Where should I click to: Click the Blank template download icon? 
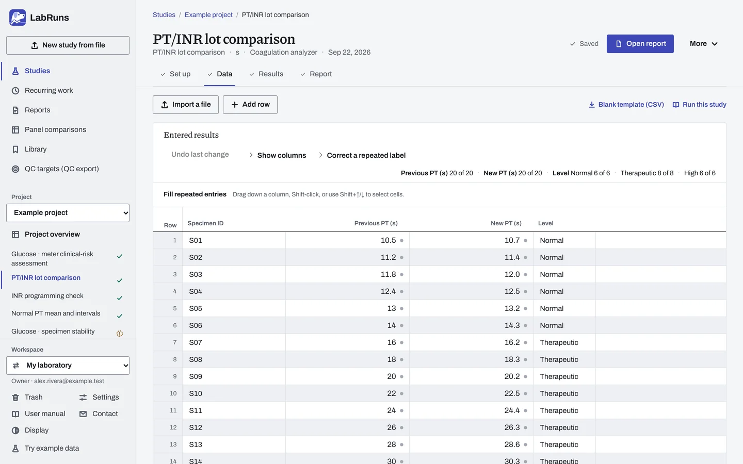click(592, 105)
